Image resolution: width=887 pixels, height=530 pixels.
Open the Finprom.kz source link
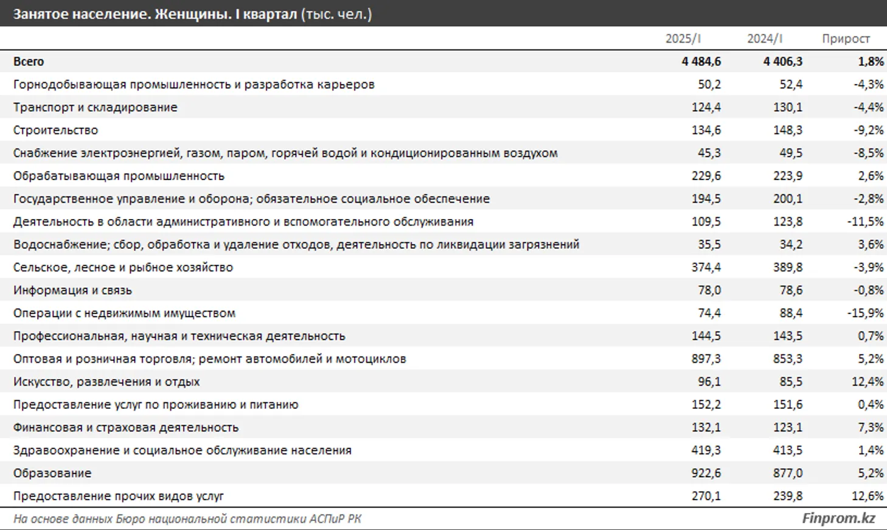(838, 518)
